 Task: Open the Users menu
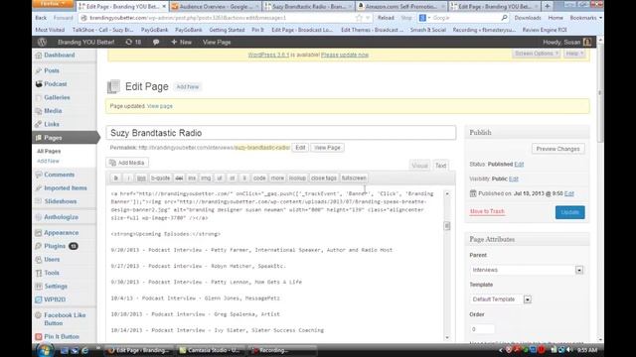coord(52,260)
